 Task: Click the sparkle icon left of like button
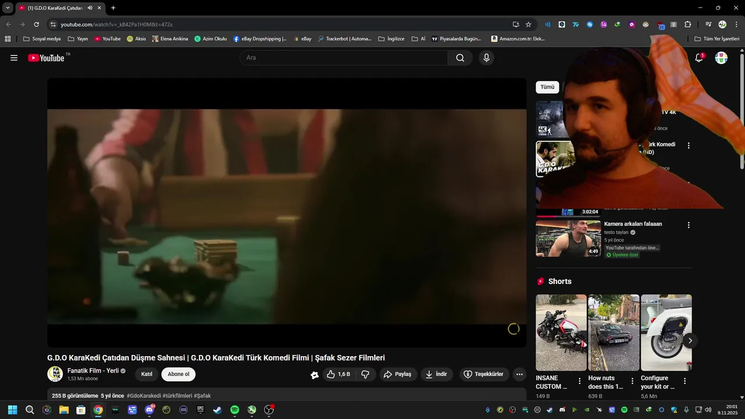coord(314,375)
